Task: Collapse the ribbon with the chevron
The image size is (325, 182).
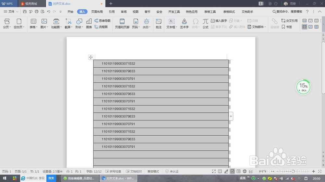Action: coord(320,12)
